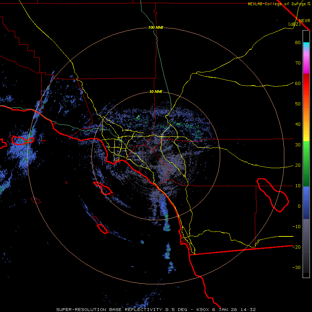Click the 20 value on the dBZ scale
Image resolution: width=312 pixels, height=312 pixels.
coord(298,165)
